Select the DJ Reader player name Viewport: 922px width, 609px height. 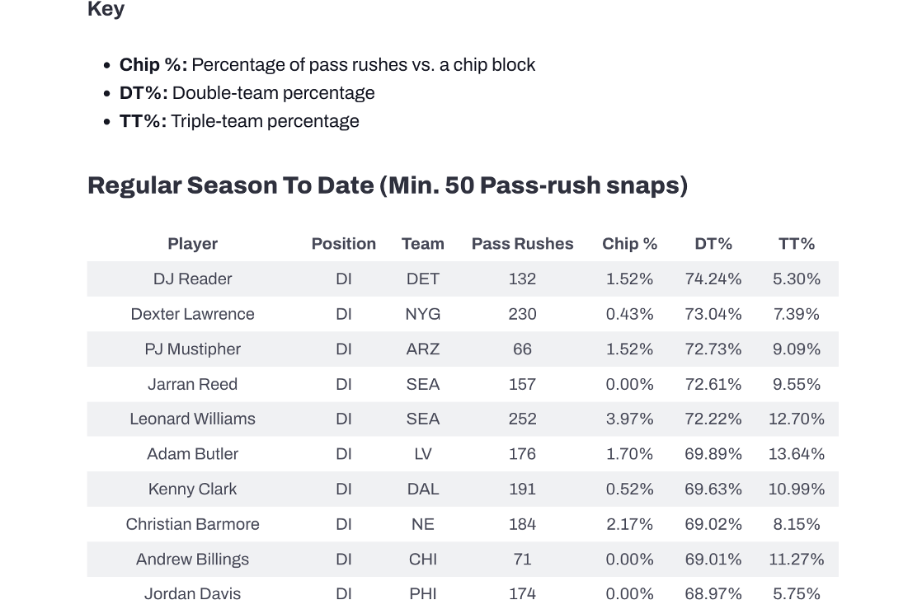(192, 279)
